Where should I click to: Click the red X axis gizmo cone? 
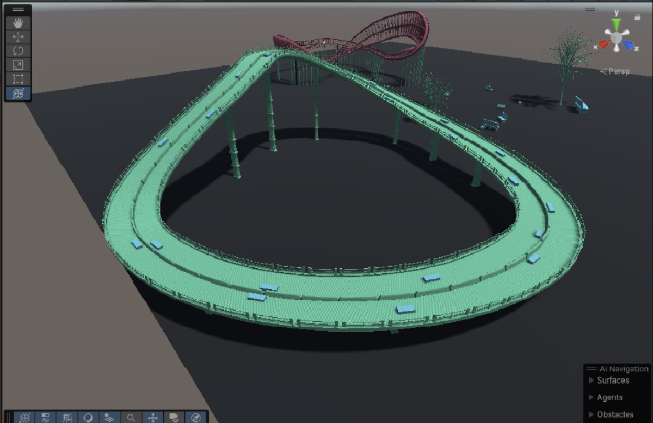click(x=605, y=44)
